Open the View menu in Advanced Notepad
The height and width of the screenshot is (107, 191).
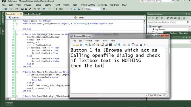click(97, 41)
